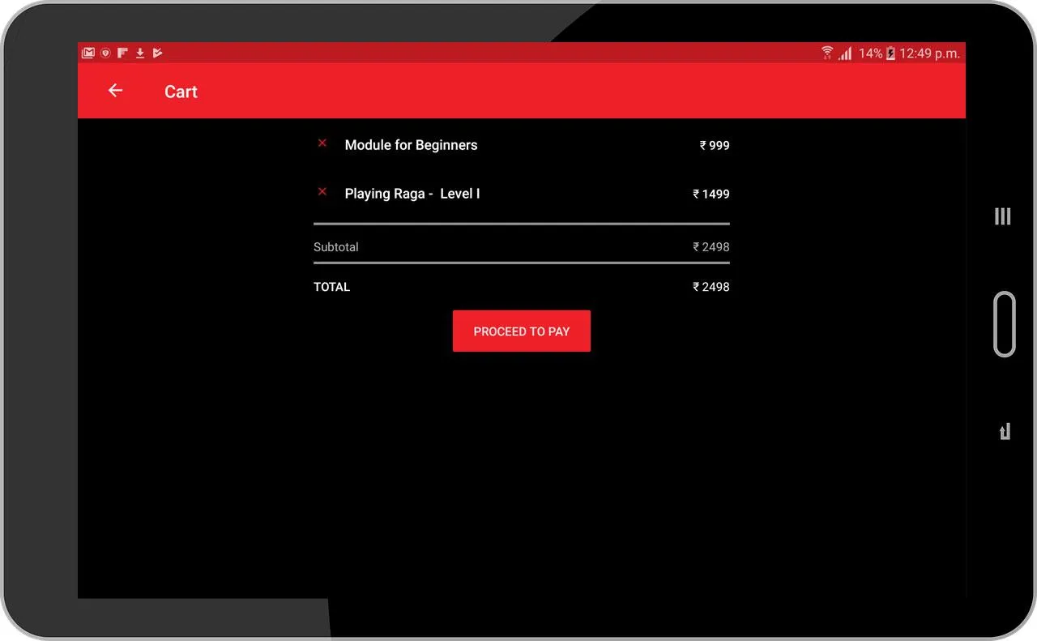Tap the Module for Beginners item name

tap(411, 145)
